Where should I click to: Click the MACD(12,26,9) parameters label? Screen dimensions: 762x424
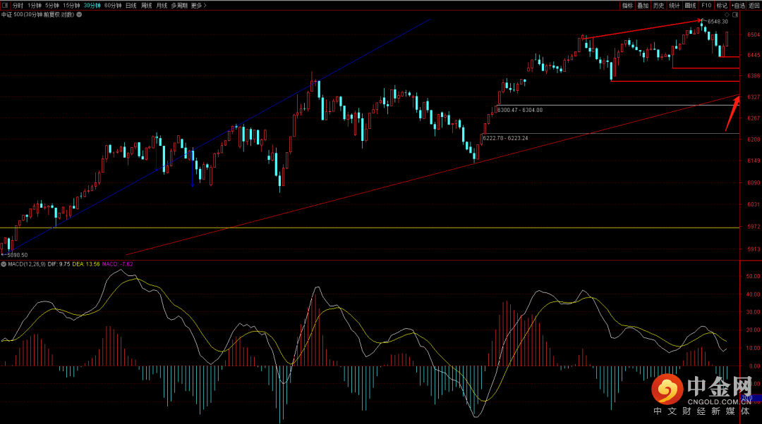27,264
